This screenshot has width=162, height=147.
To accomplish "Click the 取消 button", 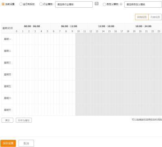I will [x=26, y=143].
